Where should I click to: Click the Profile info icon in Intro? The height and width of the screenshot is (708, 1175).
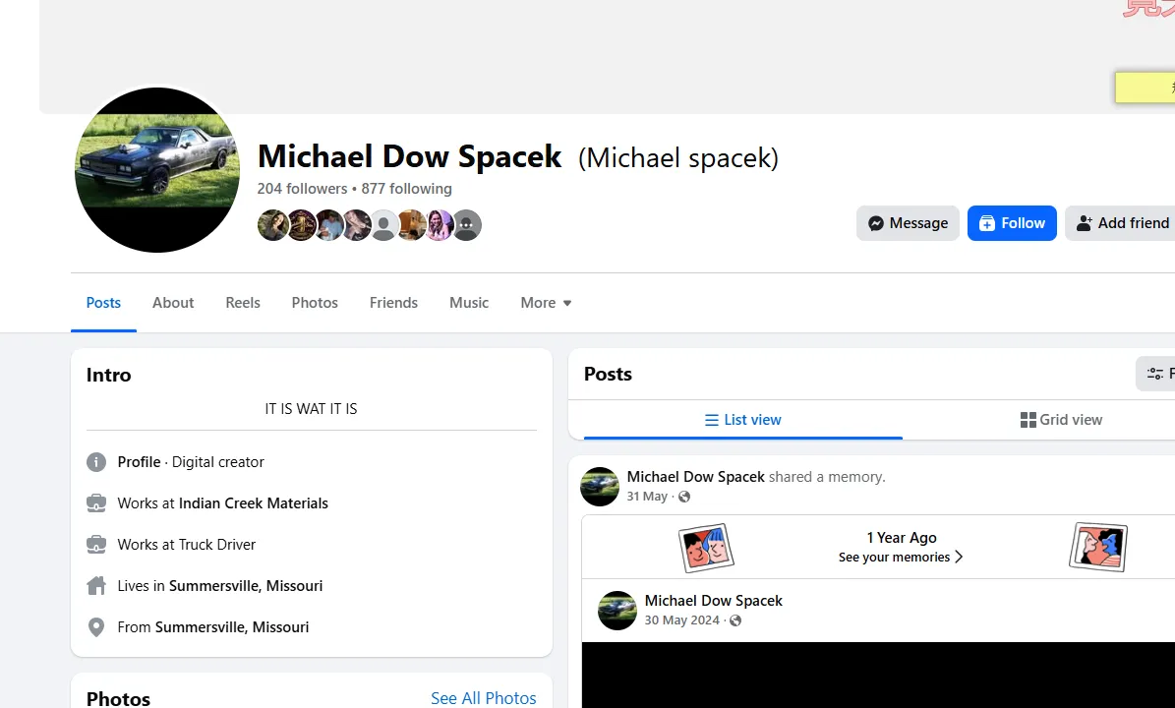(x=96, y=462)
